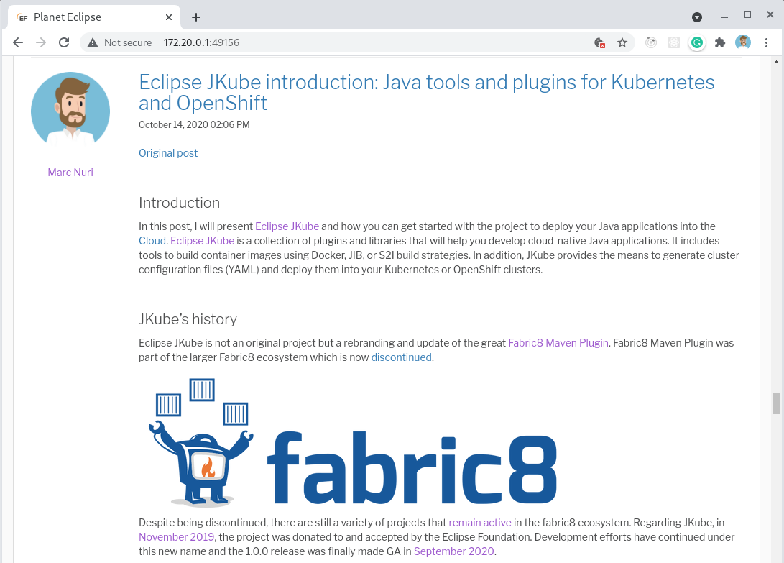Click the grey circular extension icon
This screenshot has height=563, width=784.
(650, 42)
